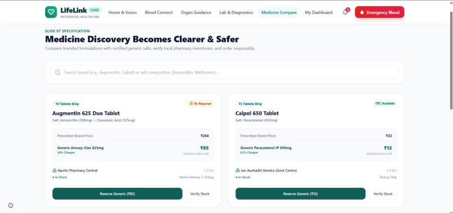Click the search magnifier icon
The image size is (453, 213).
click(58, 72)
